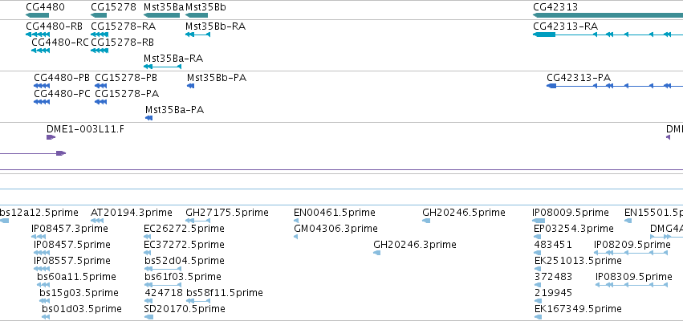
Task: Click the GH20246.3prime EST glyph
Action: click(x=376, y=253)
